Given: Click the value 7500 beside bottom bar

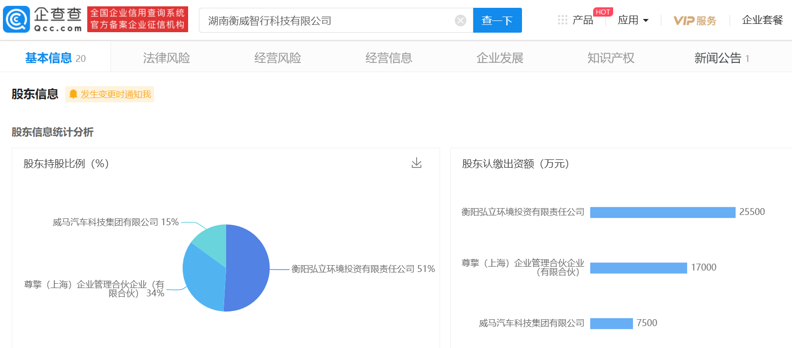Looking at the screenshot, I should [x=647, y=323].
